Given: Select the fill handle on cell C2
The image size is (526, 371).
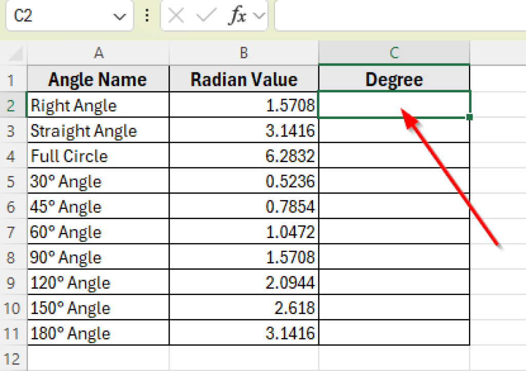Looking at the screenshot, I should (468, 118).
